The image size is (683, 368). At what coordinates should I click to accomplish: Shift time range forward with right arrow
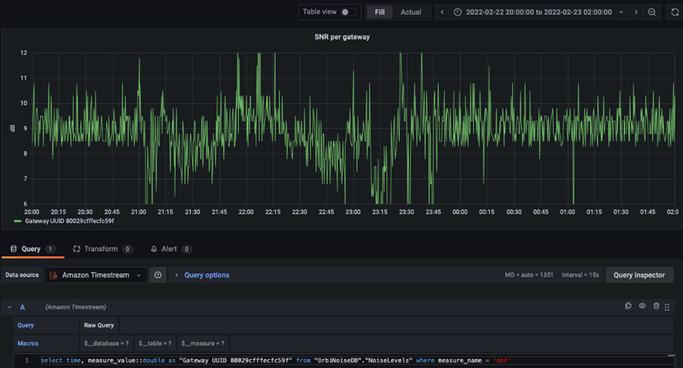pyautogui.click(x=636, y=12)
